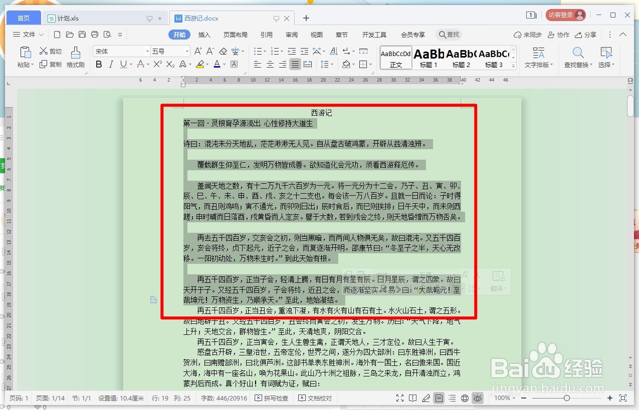Click the New document icon
Screen dimensions: 639x410
click(57, 35)
